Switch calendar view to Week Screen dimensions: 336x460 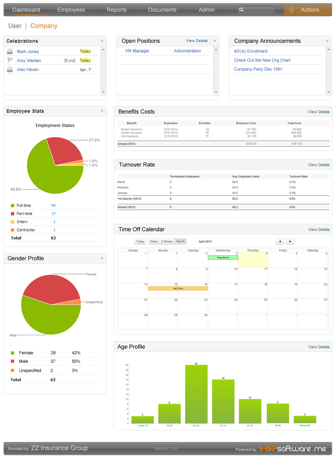click(x=154, y=241)
